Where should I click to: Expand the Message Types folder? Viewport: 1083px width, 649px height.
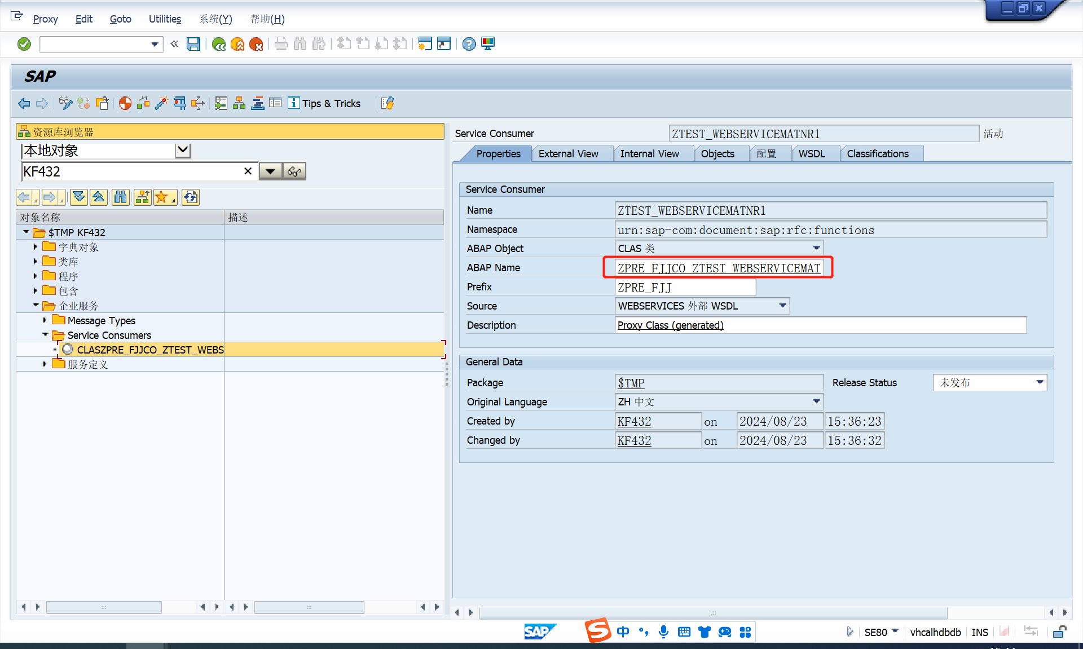45,320
